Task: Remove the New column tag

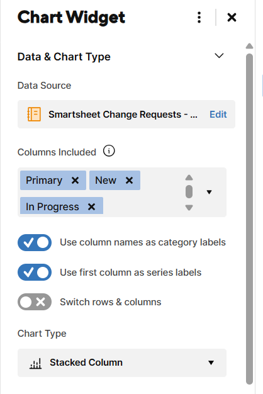Action: coord(129,180)
